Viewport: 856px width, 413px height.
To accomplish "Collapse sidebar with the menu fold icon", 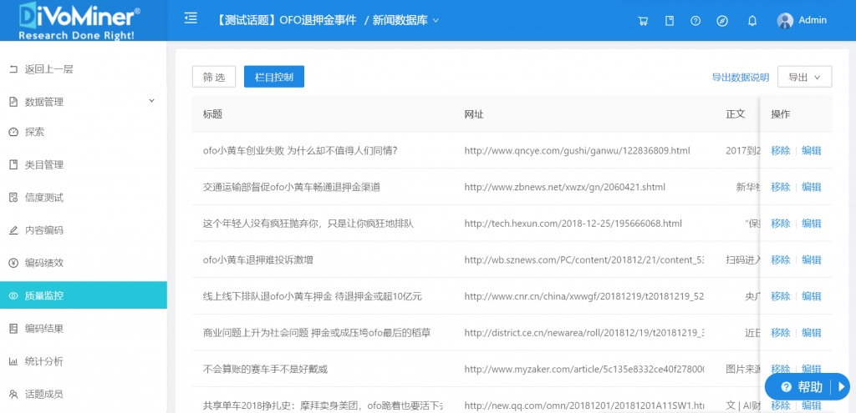I will pos(191,19).
